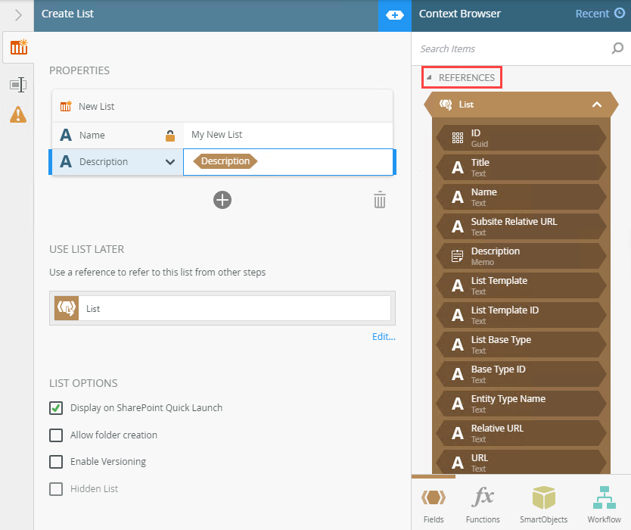Click the search magnifier icon
Image resolution: width=631 pixels, height=530 pixels.
[x=617, y=49]
